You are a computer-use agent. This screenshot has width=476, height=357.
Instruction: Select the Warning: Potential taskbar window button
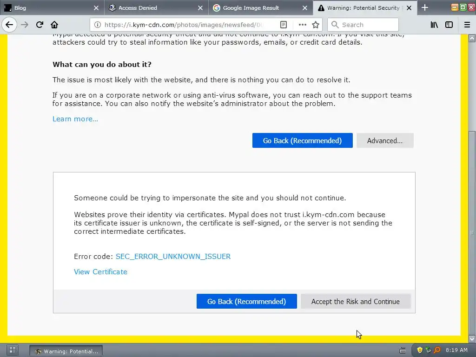[x=66, y=351]
